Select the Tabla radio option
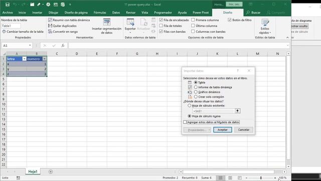 (196, 82)
